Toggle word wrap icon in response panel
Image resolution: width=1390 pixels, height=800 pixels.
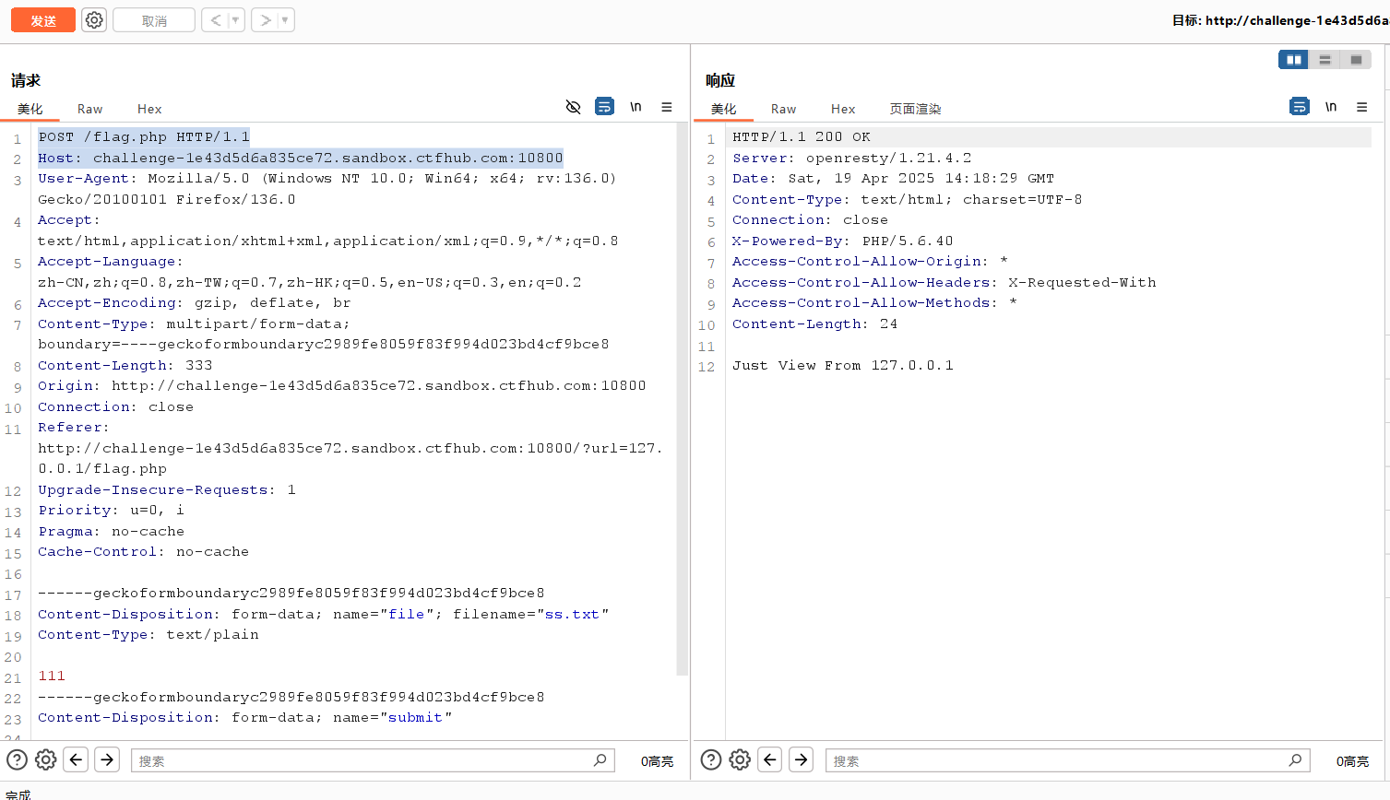1299,107
